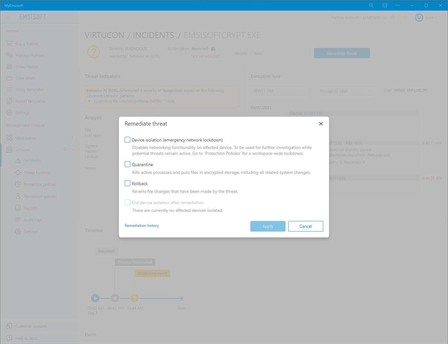Click the Protection policies shield icon
Image resolution: width=448 pixels, height=344 pixels.
pos(18,184)
